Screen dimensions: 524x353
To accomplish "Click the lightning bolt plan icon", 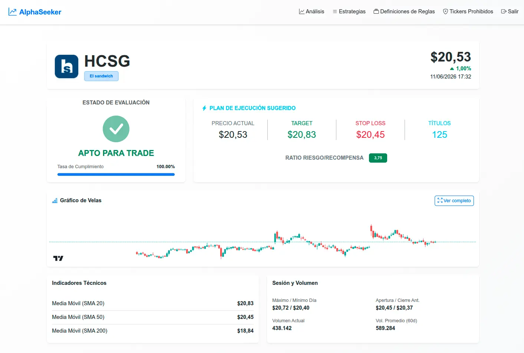I will (204, 108).
